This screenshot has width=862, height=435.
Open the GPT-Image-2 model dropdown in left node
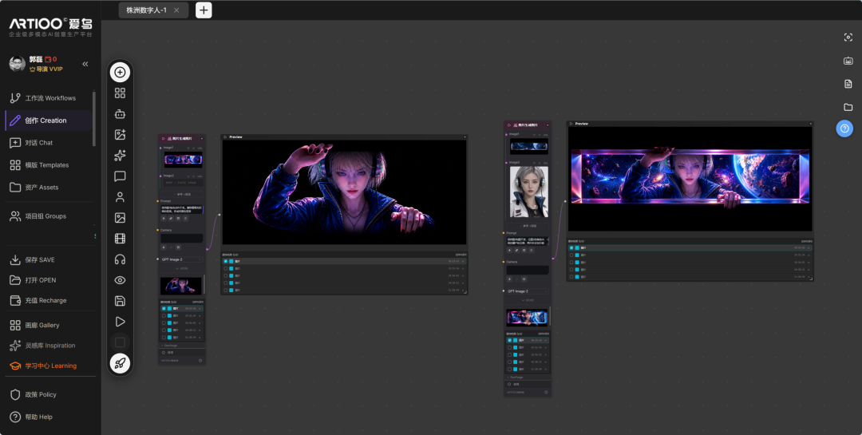coord(181,259)
